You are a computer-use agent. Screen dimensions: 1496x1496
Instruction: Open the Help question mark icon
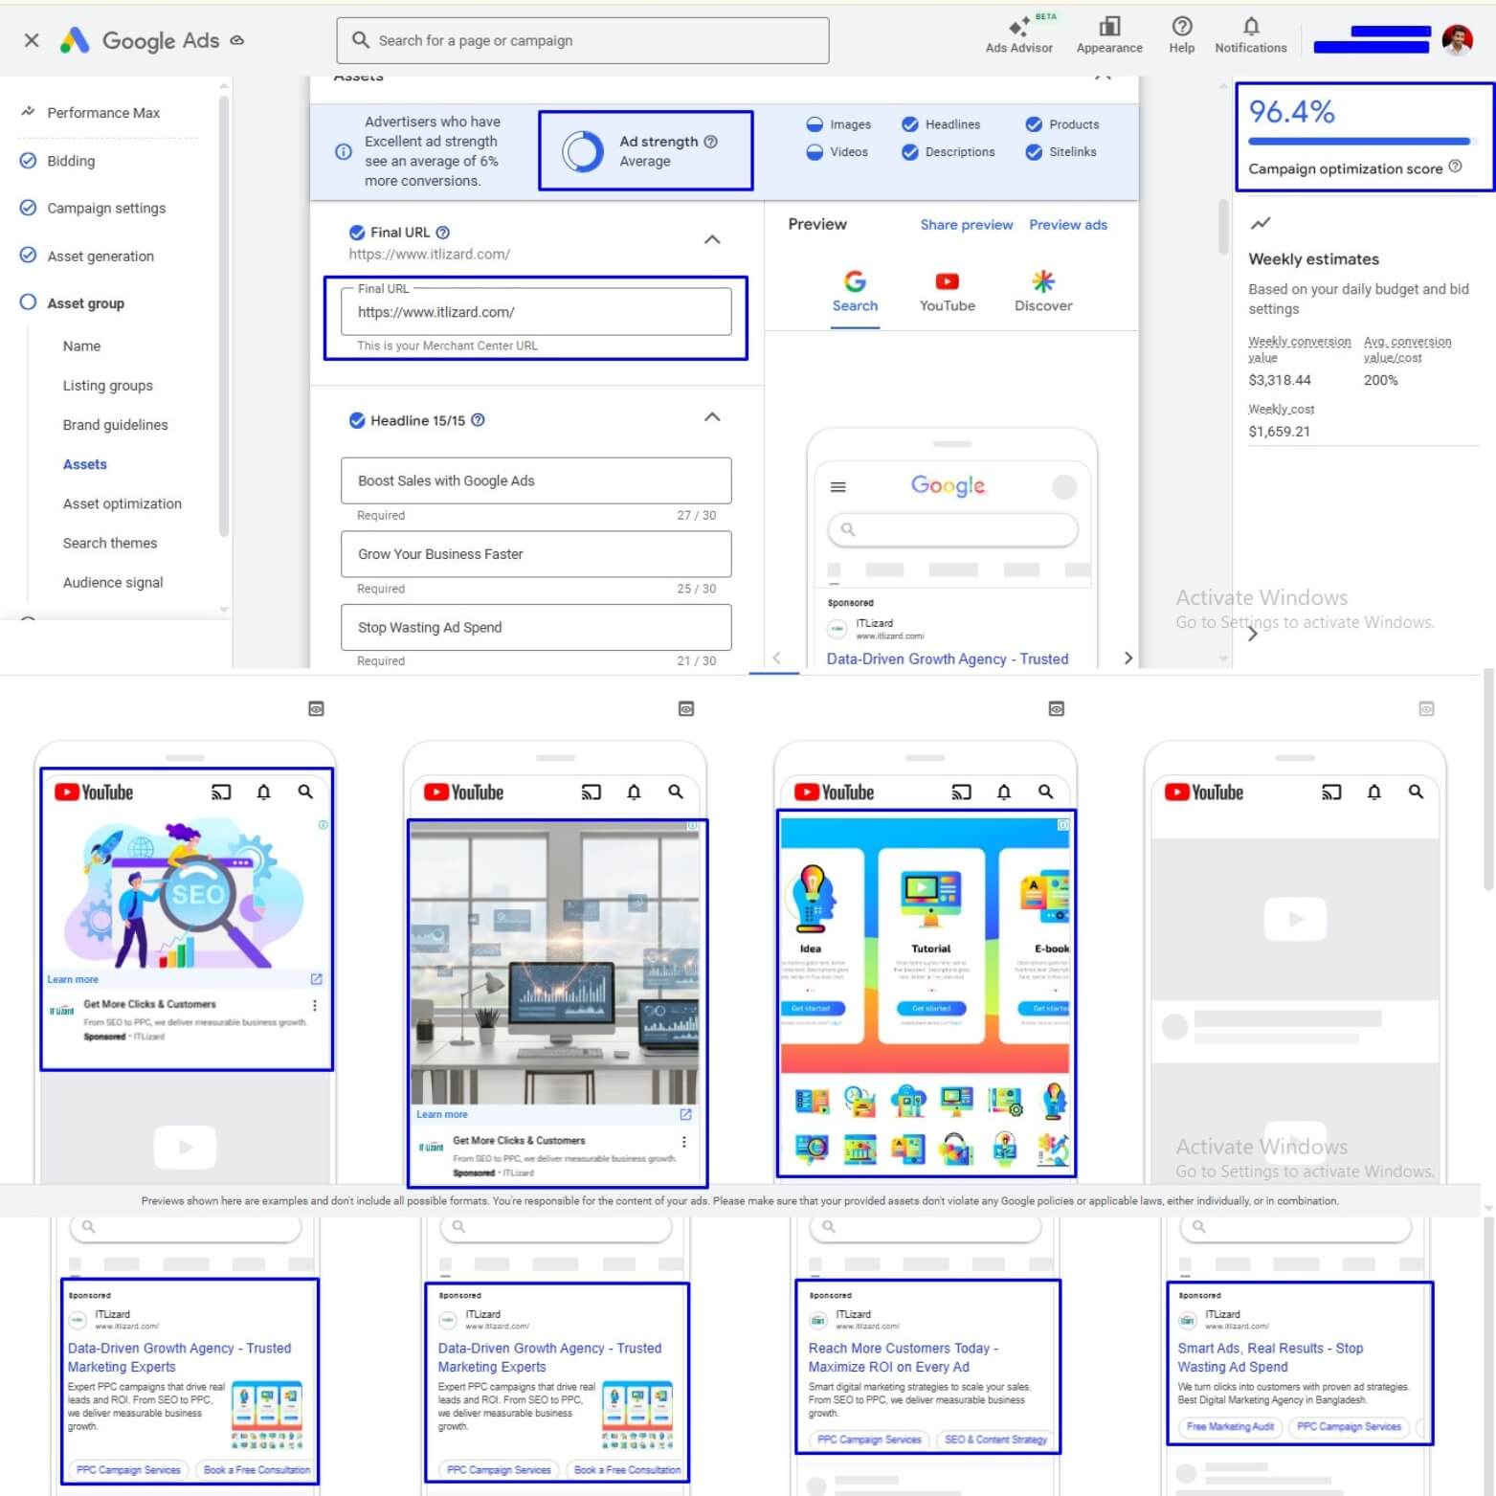point(1181,27)
